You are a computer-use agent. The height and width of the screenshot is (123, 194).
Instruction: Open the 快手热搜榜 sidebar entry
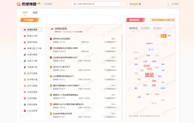coord(32,73)
